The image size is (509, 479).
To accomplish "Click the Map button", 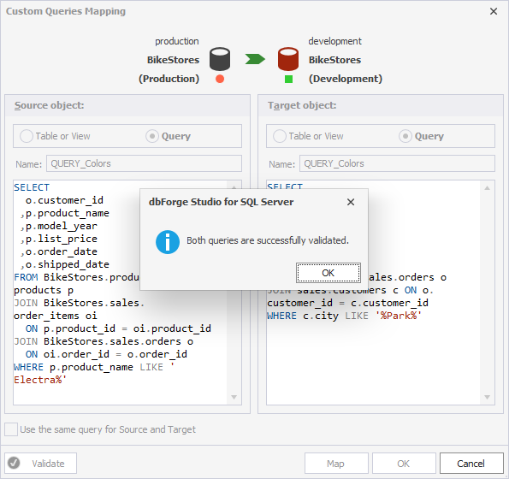I will coord(336,464).
